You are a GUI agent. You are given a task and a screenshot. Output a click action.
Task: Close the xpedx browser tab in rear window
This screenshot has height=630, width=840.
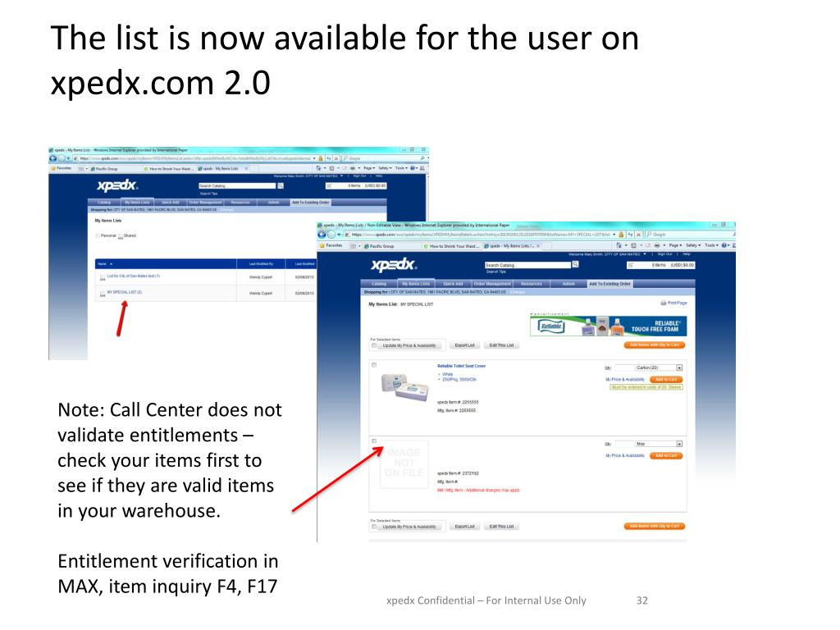coord(246,168)
